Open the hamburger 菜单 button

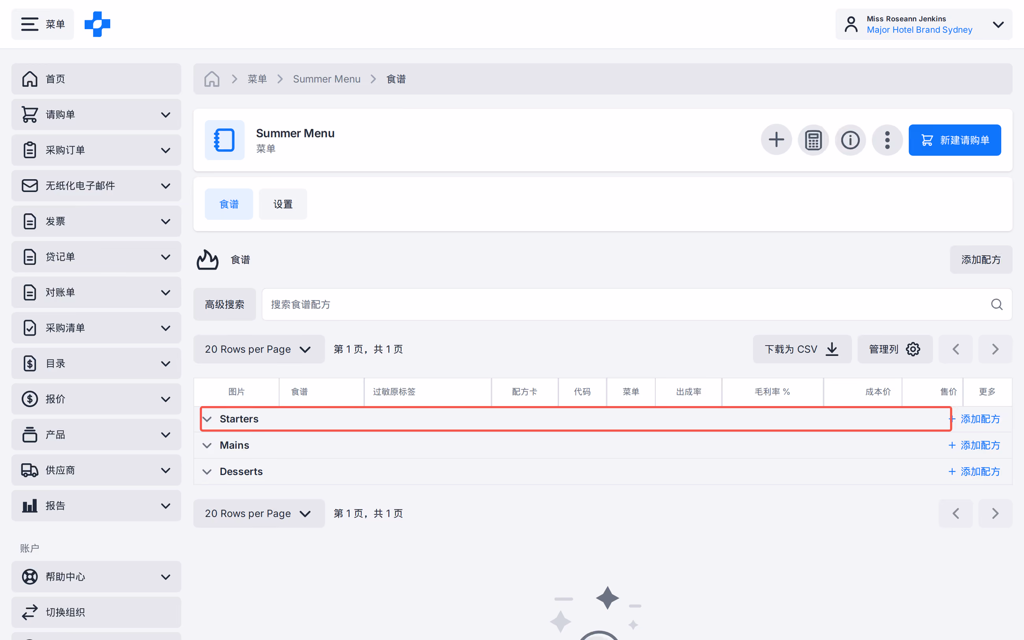[42, 24]
